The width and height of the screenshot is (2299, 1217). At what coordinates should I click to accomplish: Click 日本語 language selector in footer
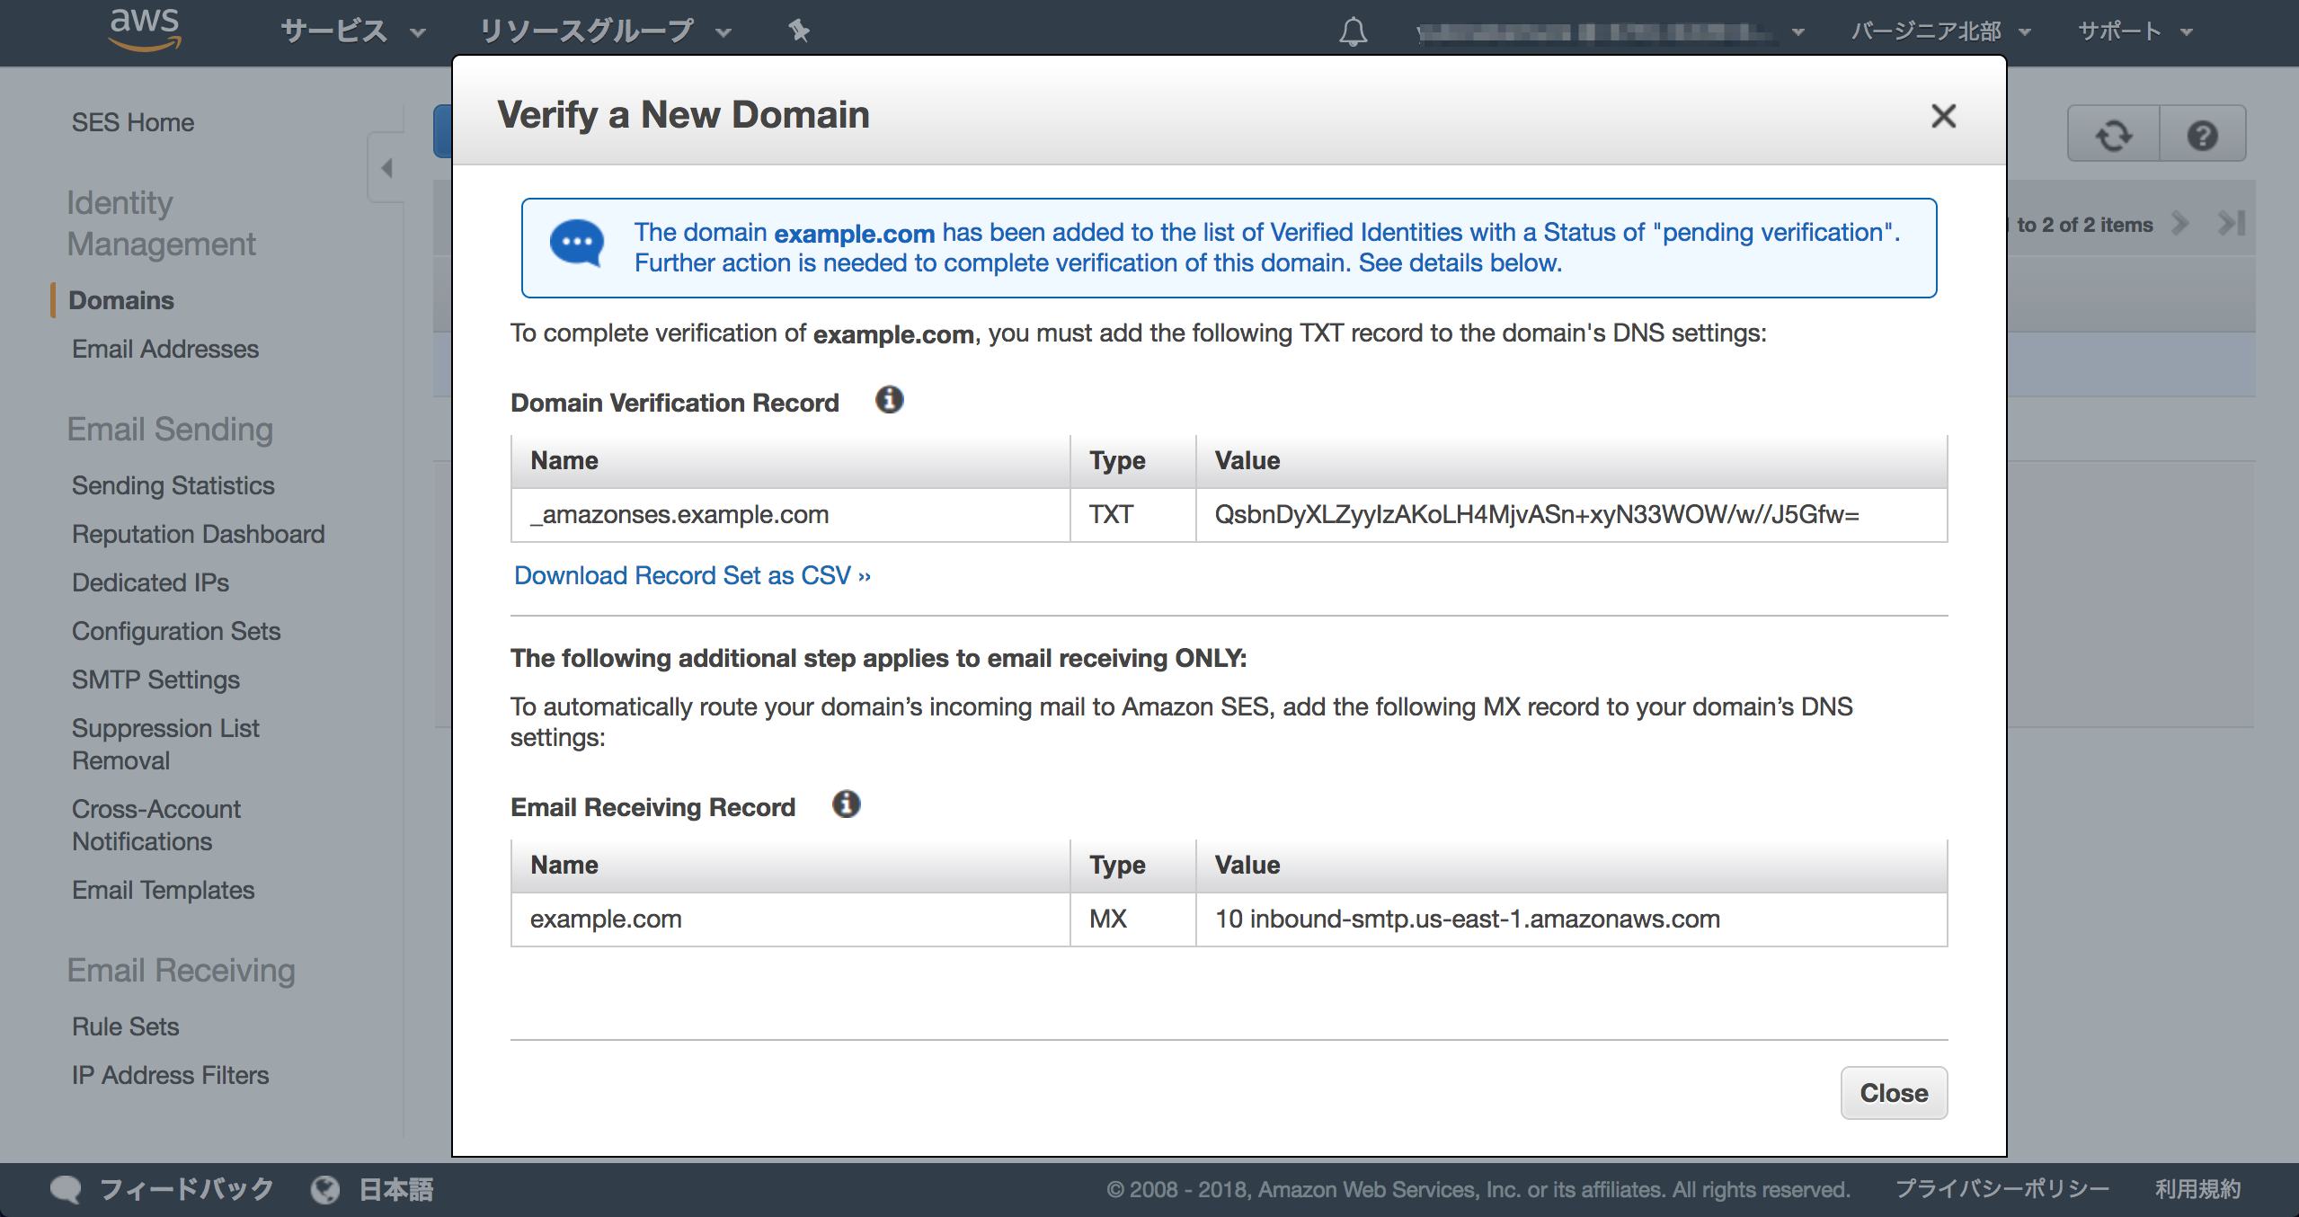click(395, 1189)
